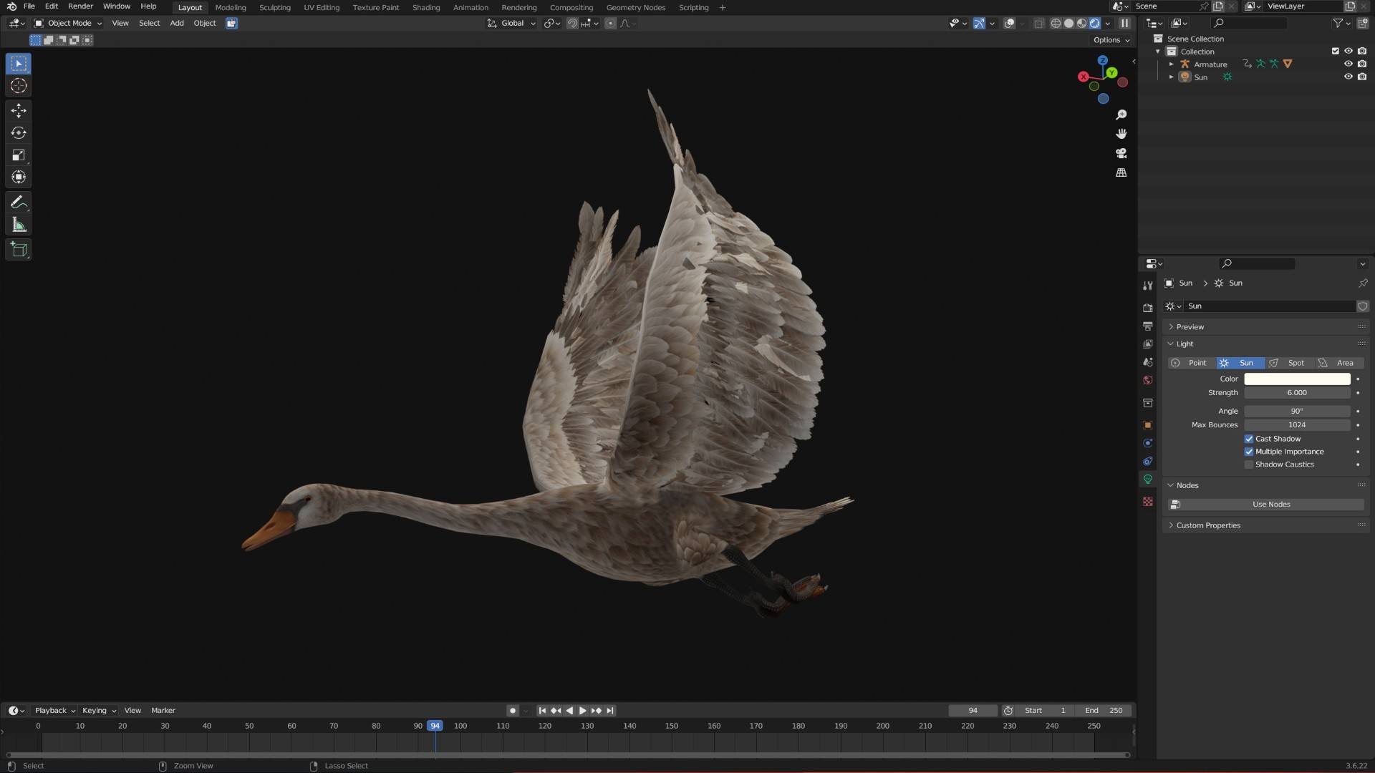Viewport: 1375px width, 773px height.
Task: Hide Sun in viewport via eye icon
Action: click(1348, 77)
